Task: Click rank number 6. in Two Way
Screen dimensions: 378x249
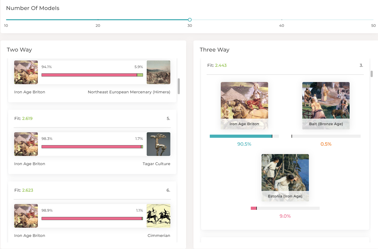Action: pyautogui.click(x=168, y=190)
